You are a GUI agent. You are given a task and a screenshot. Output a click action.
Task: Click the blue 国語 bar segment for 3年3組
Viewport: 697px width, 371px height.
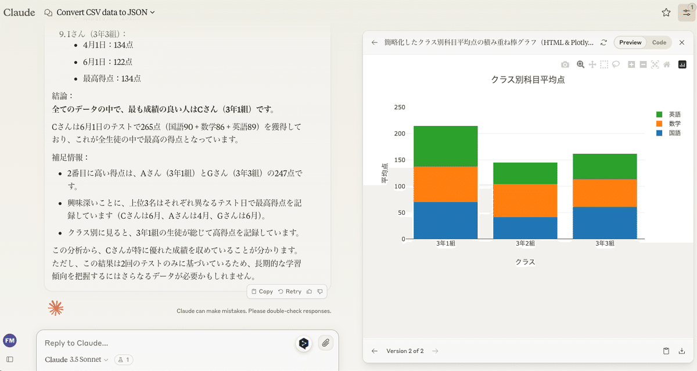tap(605, 223)
